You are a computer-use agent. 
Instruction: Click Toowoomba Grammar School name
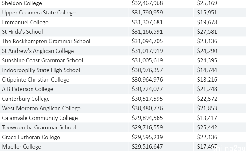click(x=39, y=127)
